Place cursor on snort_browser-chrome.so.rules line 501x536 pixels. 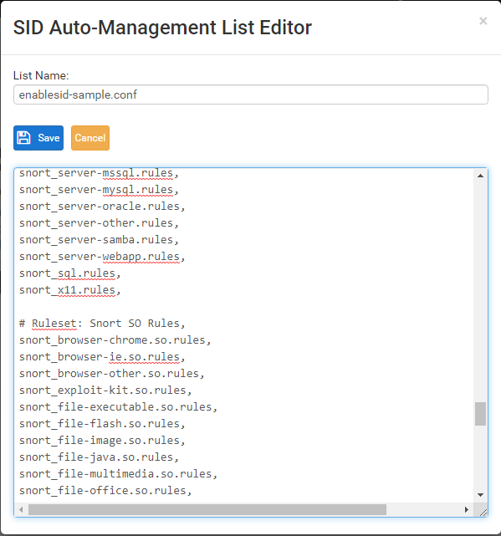coord(115,340)
